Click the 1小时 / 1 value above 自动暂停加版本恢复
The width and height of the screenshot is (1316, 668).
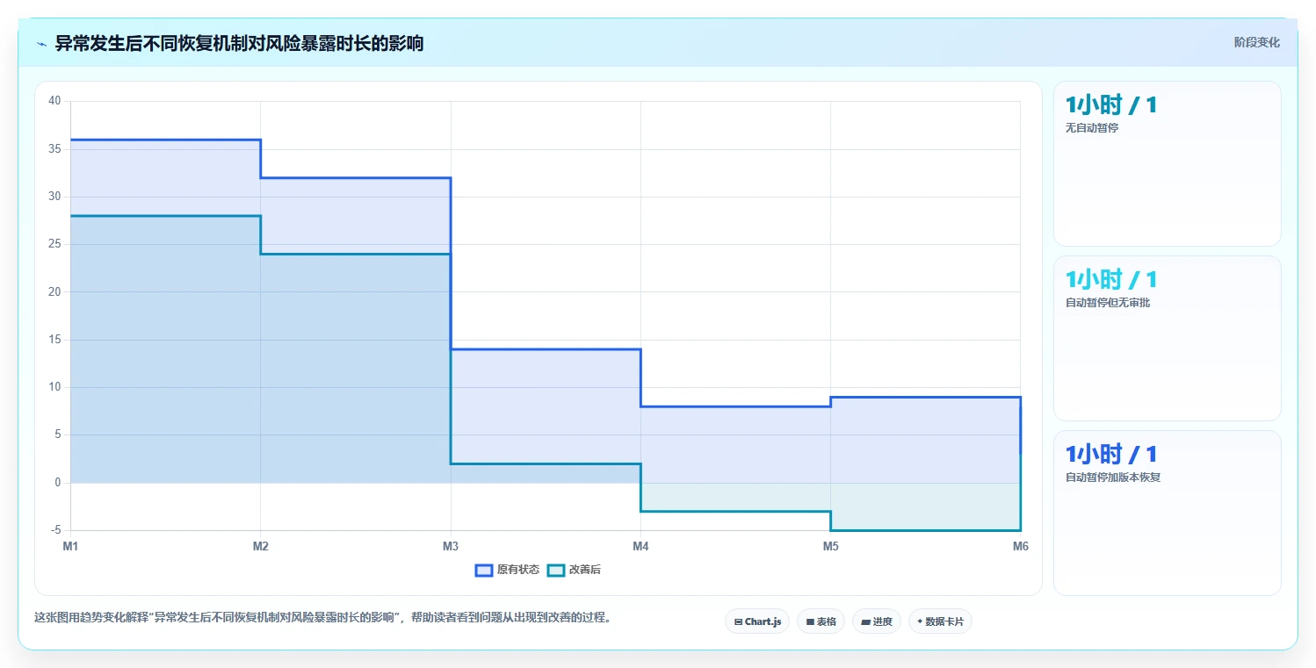click(x=1110, y=455)
